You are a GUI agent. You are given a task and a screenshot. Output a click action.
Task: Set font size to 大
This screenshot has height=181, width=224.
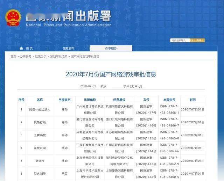pos(132,86)
